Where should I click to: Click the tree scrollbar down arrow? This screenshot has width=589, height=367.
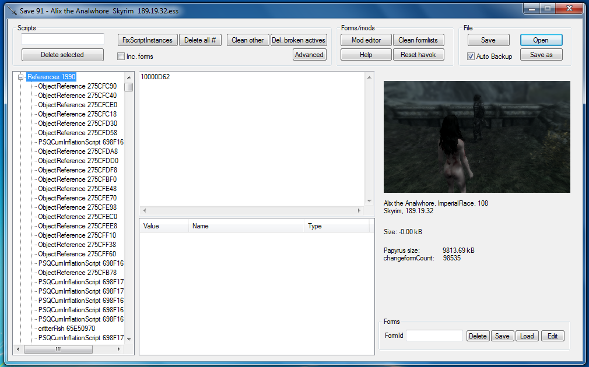tap(129, 339)
